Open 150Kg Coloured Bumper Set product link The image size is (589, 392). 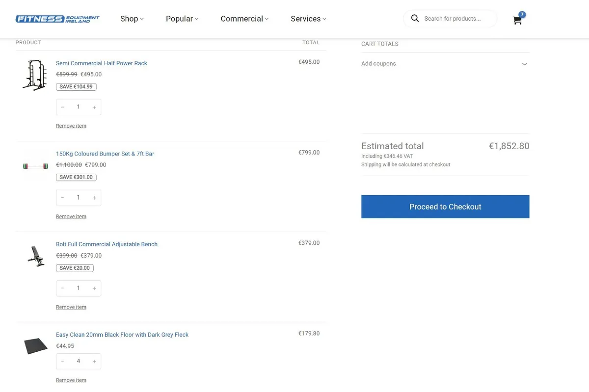[x=105, y=154]
